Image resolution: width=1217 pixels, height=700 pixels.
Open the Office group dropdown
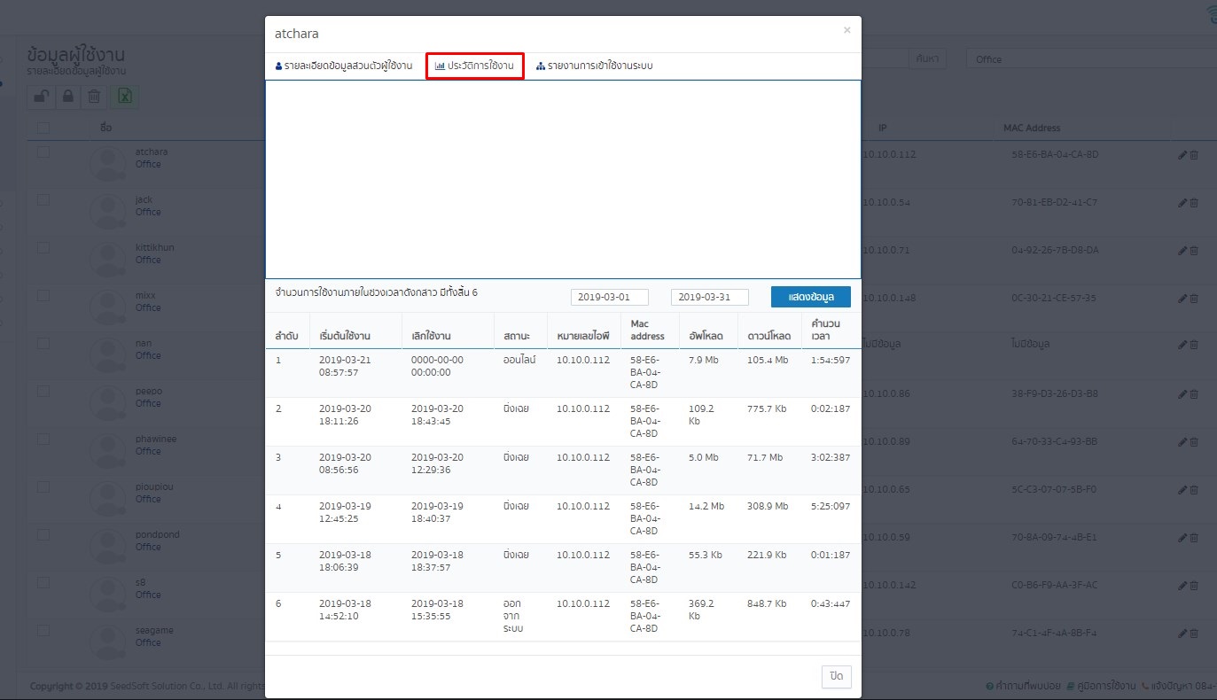coord(1091,59)
